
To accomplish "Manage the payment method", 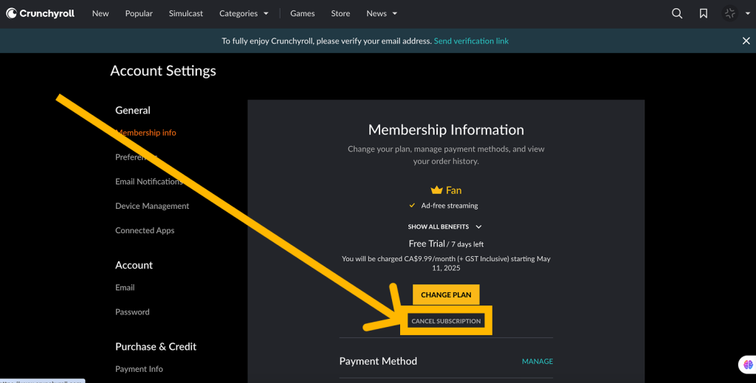I will tap(537, 362).
